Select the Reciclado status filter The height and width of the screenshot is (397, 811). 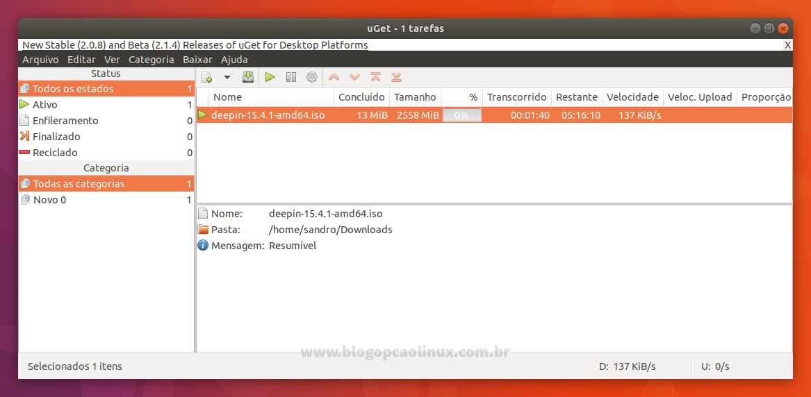tap(106, 153)
